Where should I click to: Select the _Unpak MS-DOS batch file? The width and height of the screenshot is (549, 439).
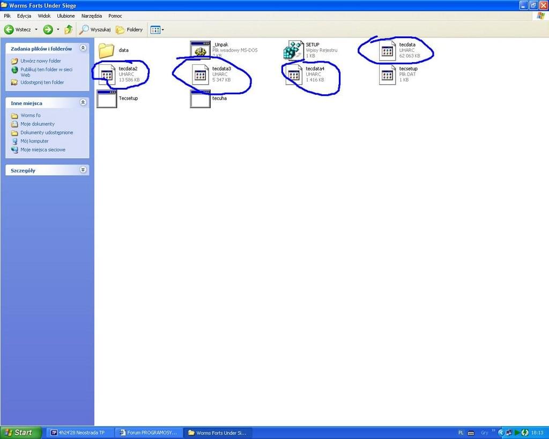(200, 50)
